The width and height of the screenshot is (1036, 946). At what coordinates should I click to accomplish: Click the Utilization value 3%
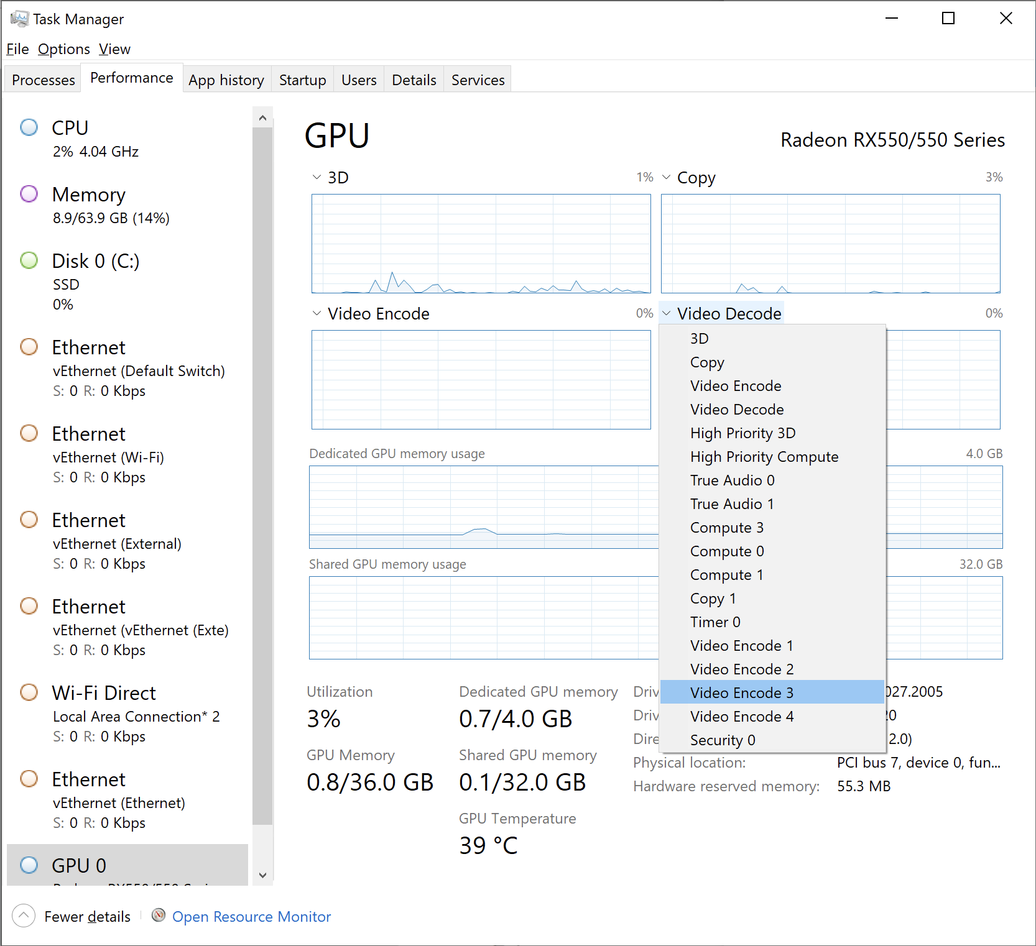pos(323,719)
